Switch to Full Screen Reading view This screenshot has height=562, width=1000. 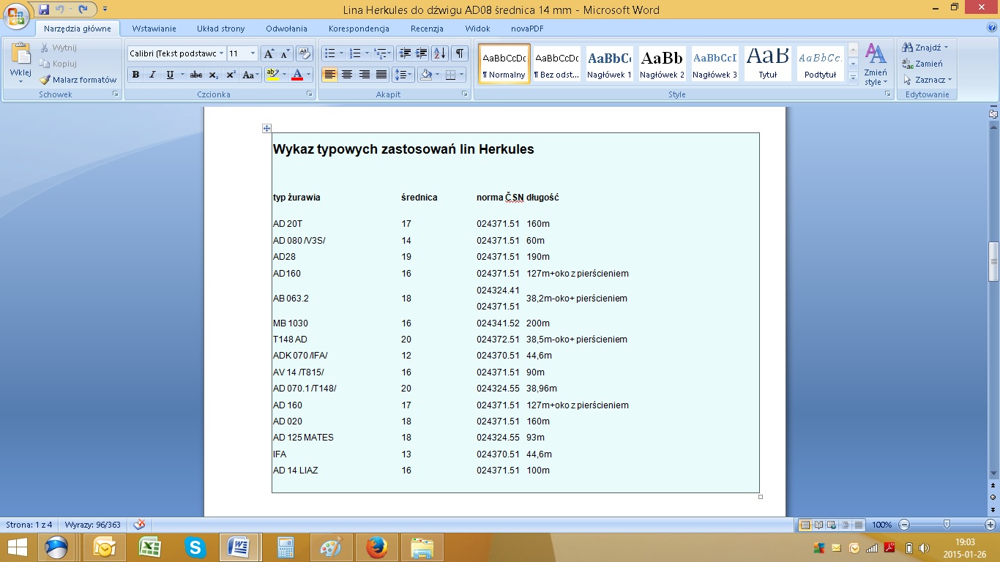pos(818,525)
